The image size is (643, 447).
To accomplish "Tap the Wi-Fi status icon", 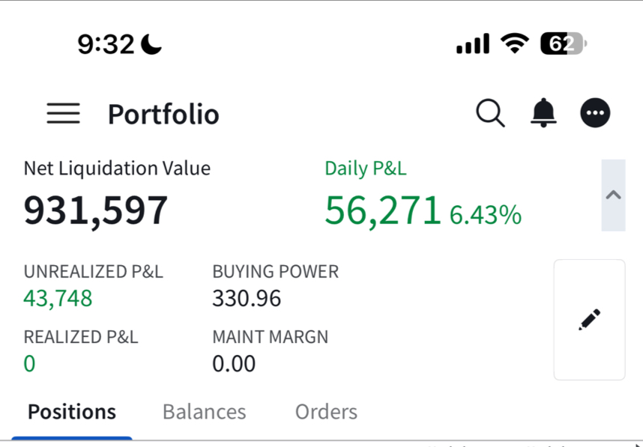I will (515, 43).
